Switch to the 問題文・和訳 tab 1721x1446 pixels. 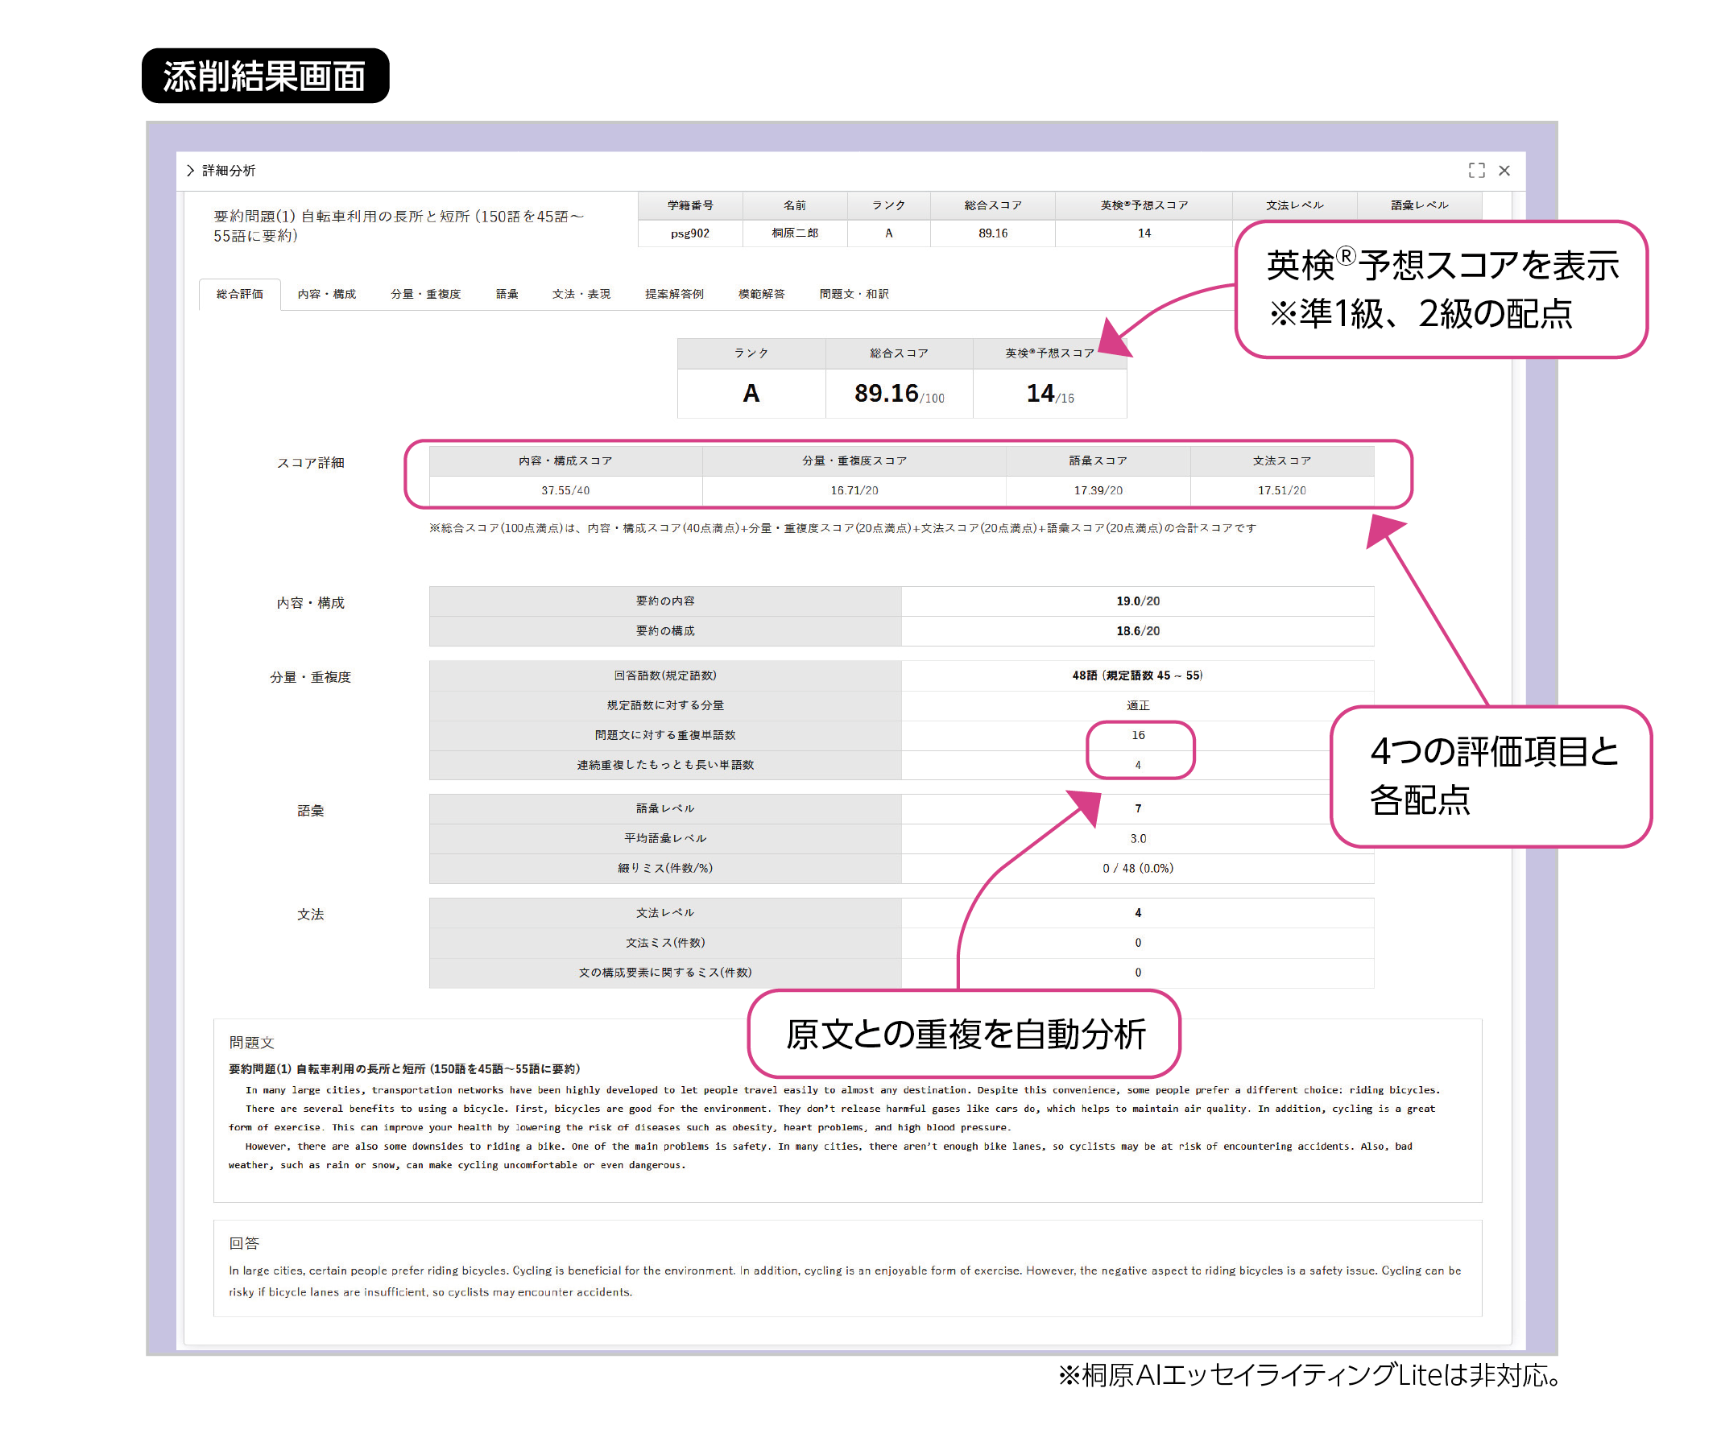tap(854, 295)
